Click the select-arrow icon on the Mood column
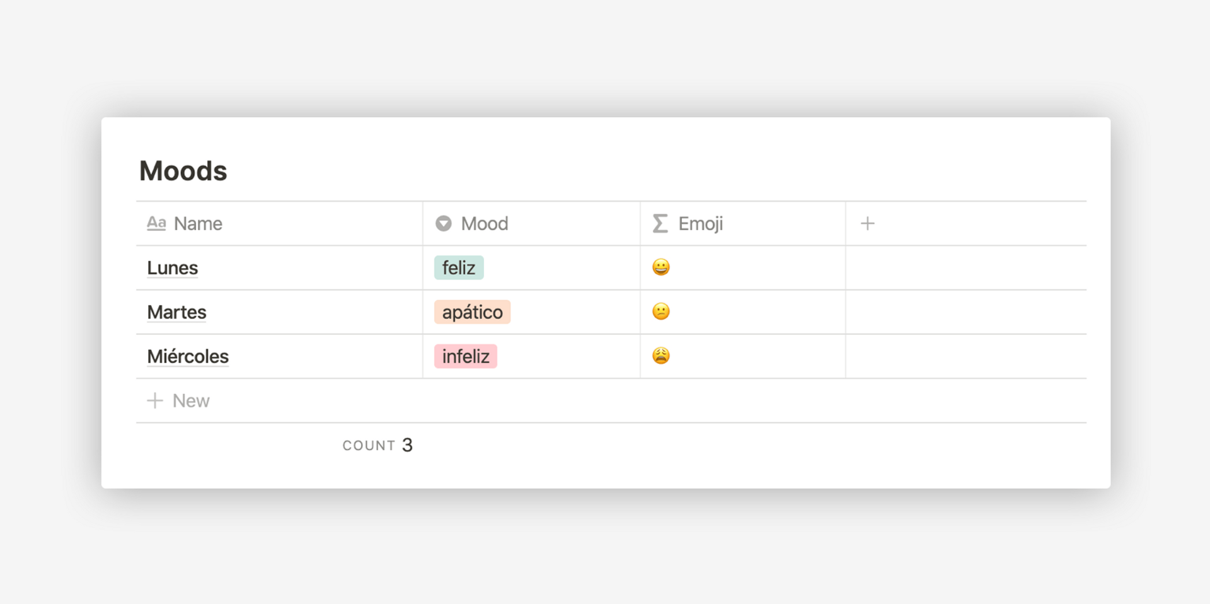 (444, 223)
